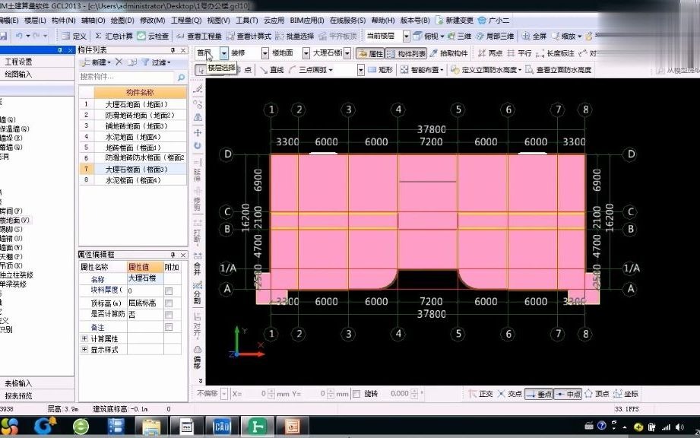Screen dimensions: 700x438
Task: Open the 大理石楼 component name dropdown
Action: (347, 53)
